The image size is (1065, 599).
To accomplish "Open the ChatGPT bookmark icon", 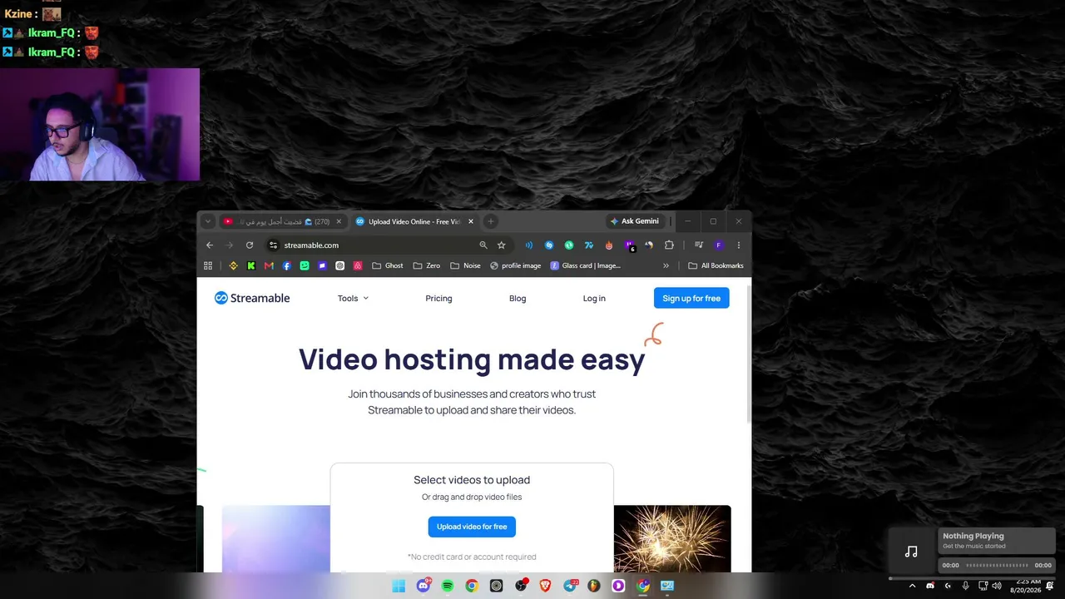I will (340, 265).
